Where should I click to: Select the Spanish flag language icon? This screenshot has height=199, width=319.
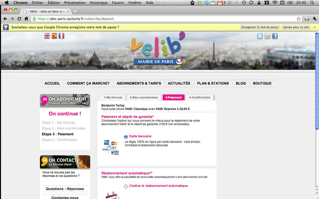tap(54, 36)
